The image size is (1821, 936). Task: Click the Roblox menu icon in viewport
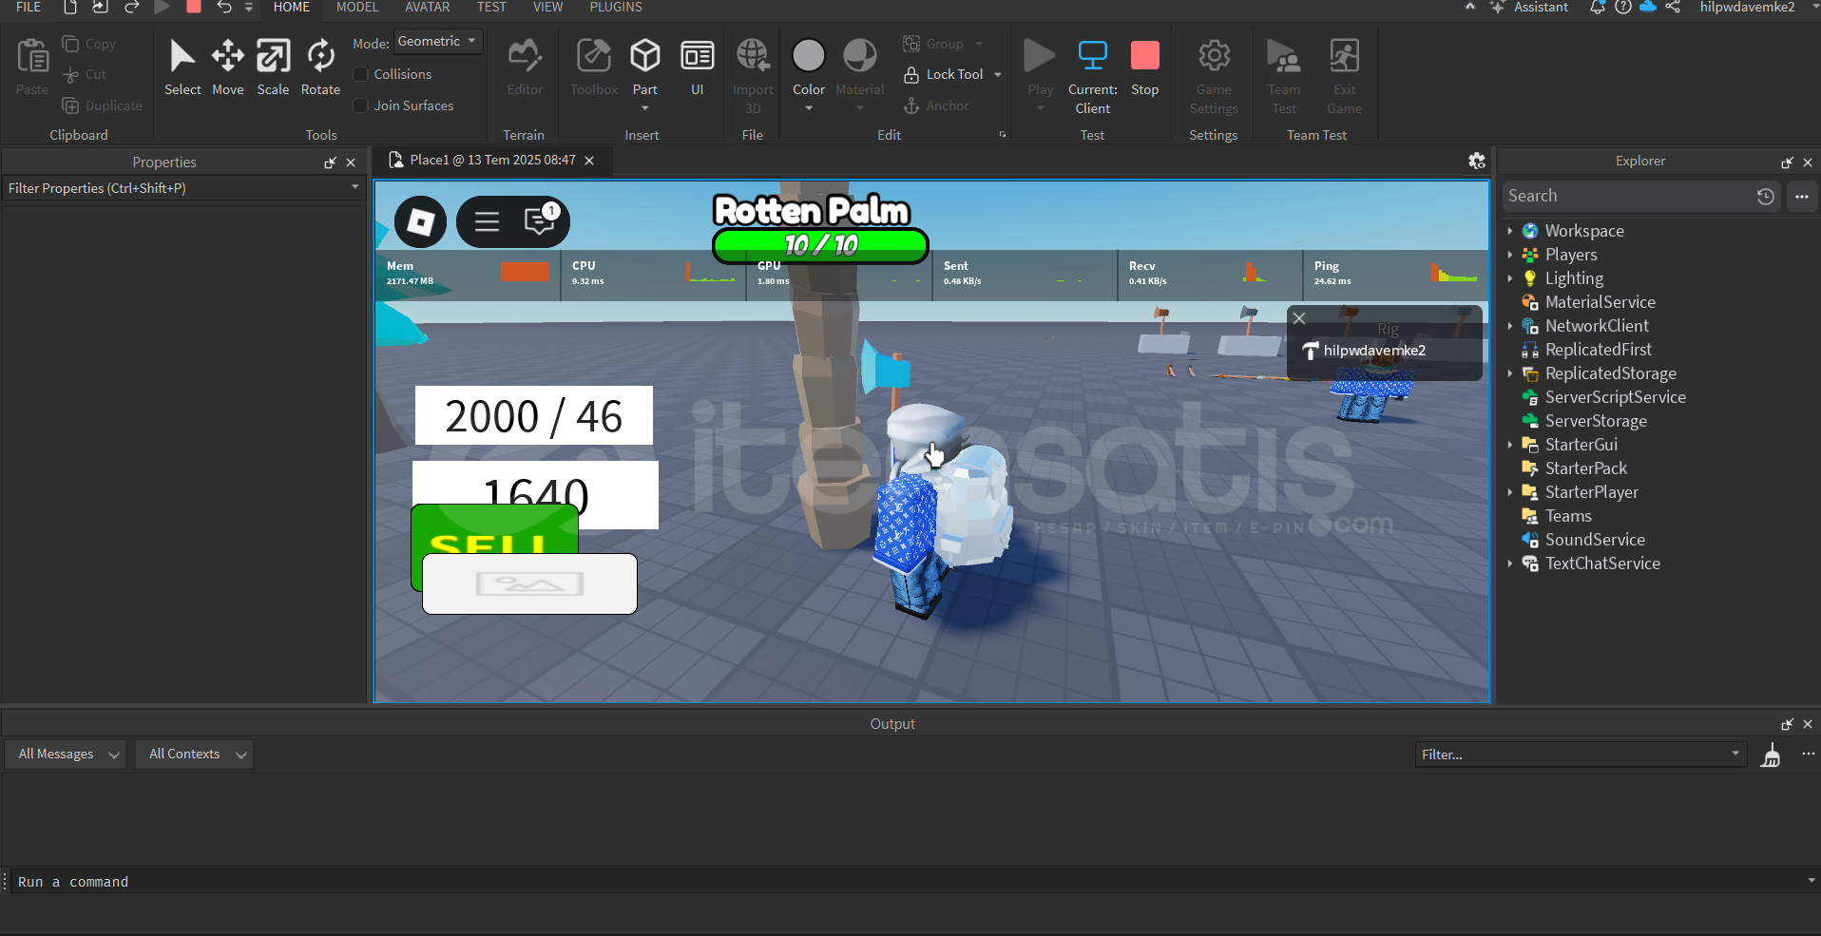coord(420,221)
